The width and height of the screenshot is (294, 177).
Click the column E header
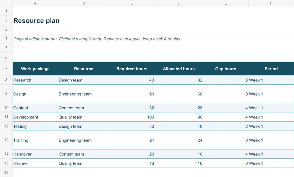pos(226,3)
